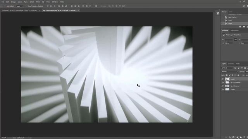248x139 pixels.
Task: Hide the bg-1 (Octane) layer
Action: point(223,86)
